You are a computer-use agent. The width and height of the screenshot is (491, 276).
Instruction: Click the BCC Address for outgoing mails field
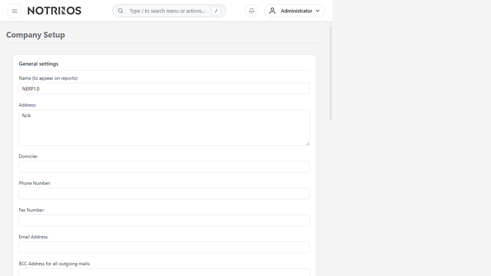[164, 272]
